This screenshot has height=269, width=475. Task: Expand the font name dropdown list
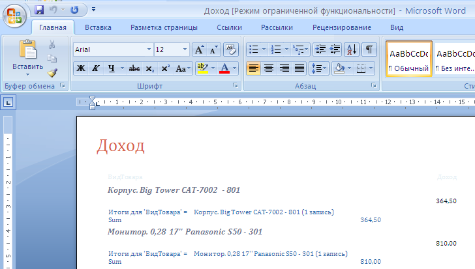[149, 50]
